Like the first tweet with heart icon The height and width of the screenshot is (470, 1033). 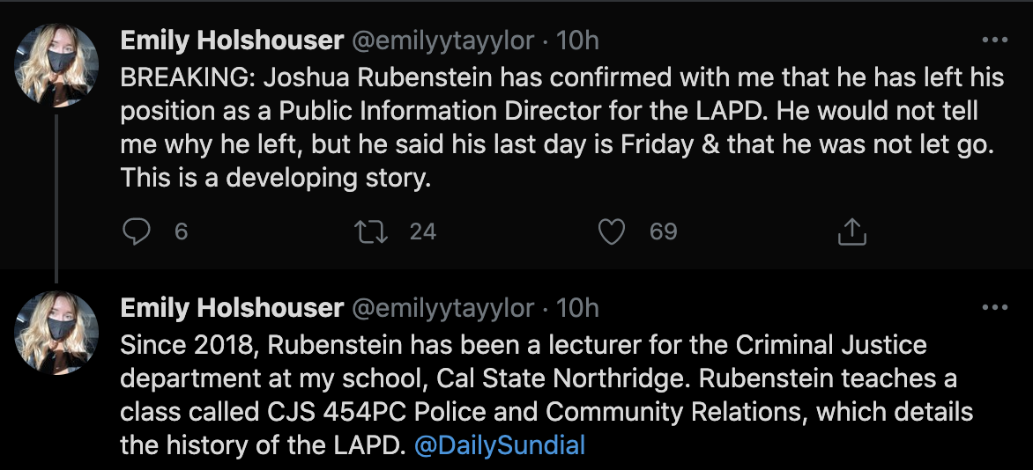(x=611, y=231)
